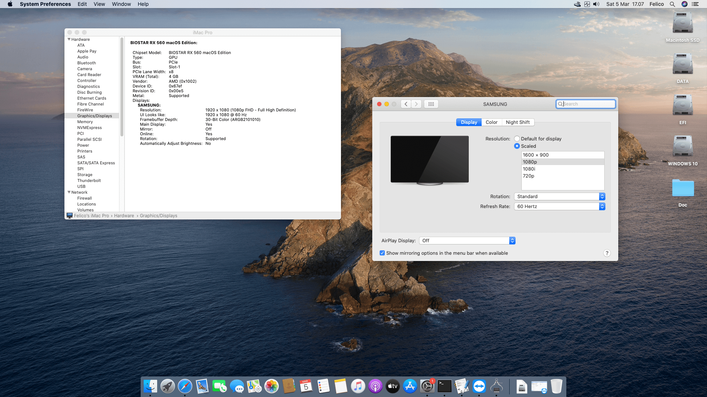Screen dimensions: 707x397
Task: Switch to the Night Shift tab
Action: [517, 122]
